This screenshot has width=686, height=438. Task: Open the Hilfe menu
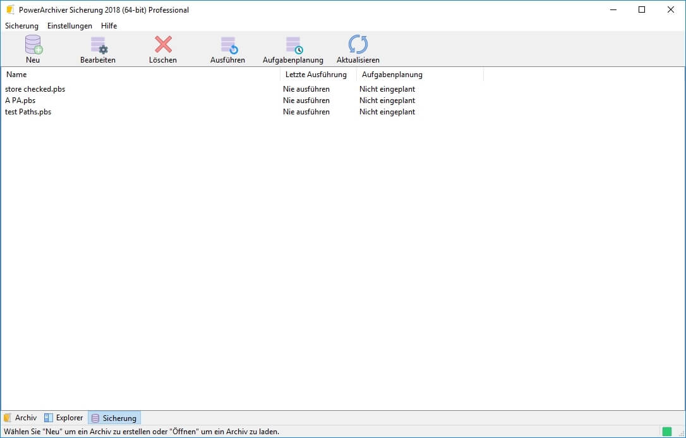(x=109, y=26)
